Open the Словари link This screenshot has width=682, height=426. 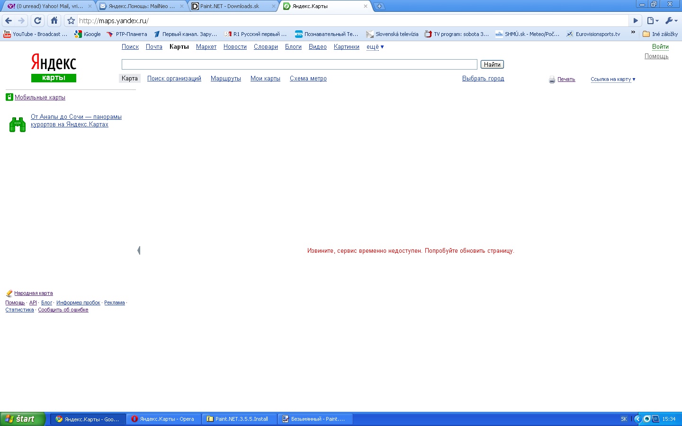[x=266, y=47]
